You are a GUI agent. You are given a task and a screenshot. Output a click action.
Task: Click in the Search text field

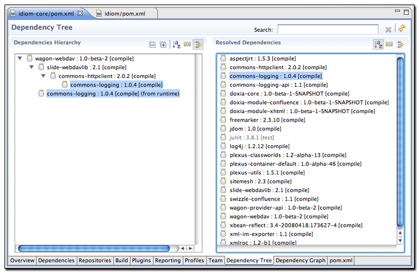click(x=327, y=30)
